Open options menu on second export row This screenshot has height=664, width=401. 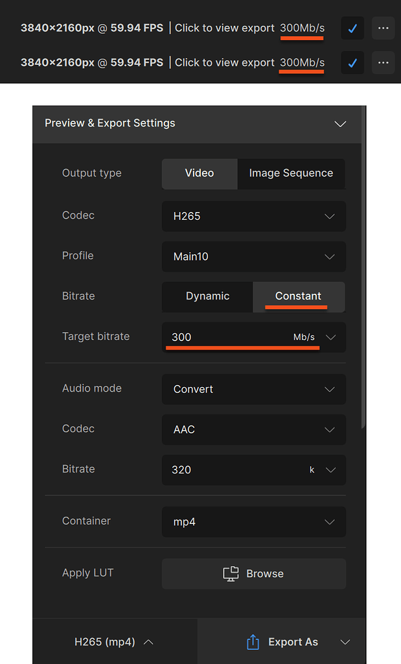(x=383, y=62)
